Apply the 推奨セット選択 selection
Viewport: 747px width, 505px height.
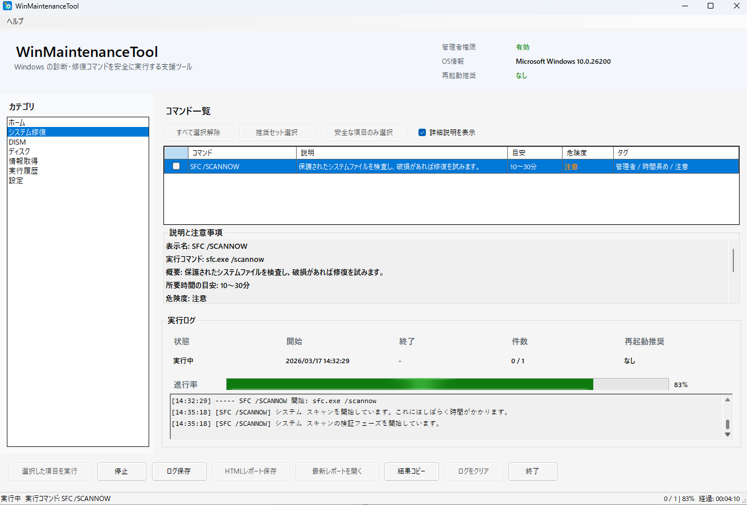(277, 132)
